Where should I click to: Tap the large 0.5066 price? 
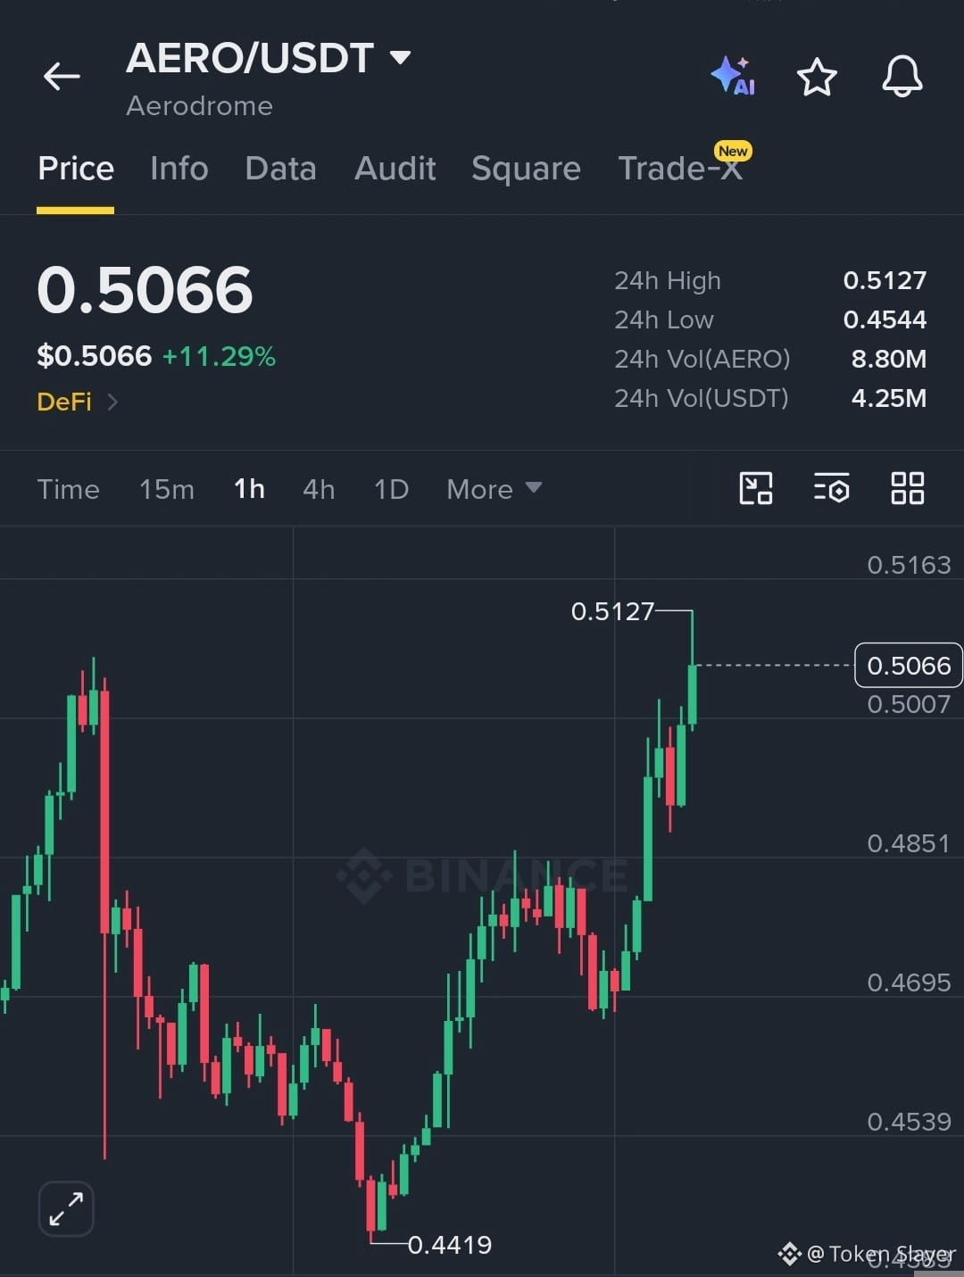(x=145, y=290)
